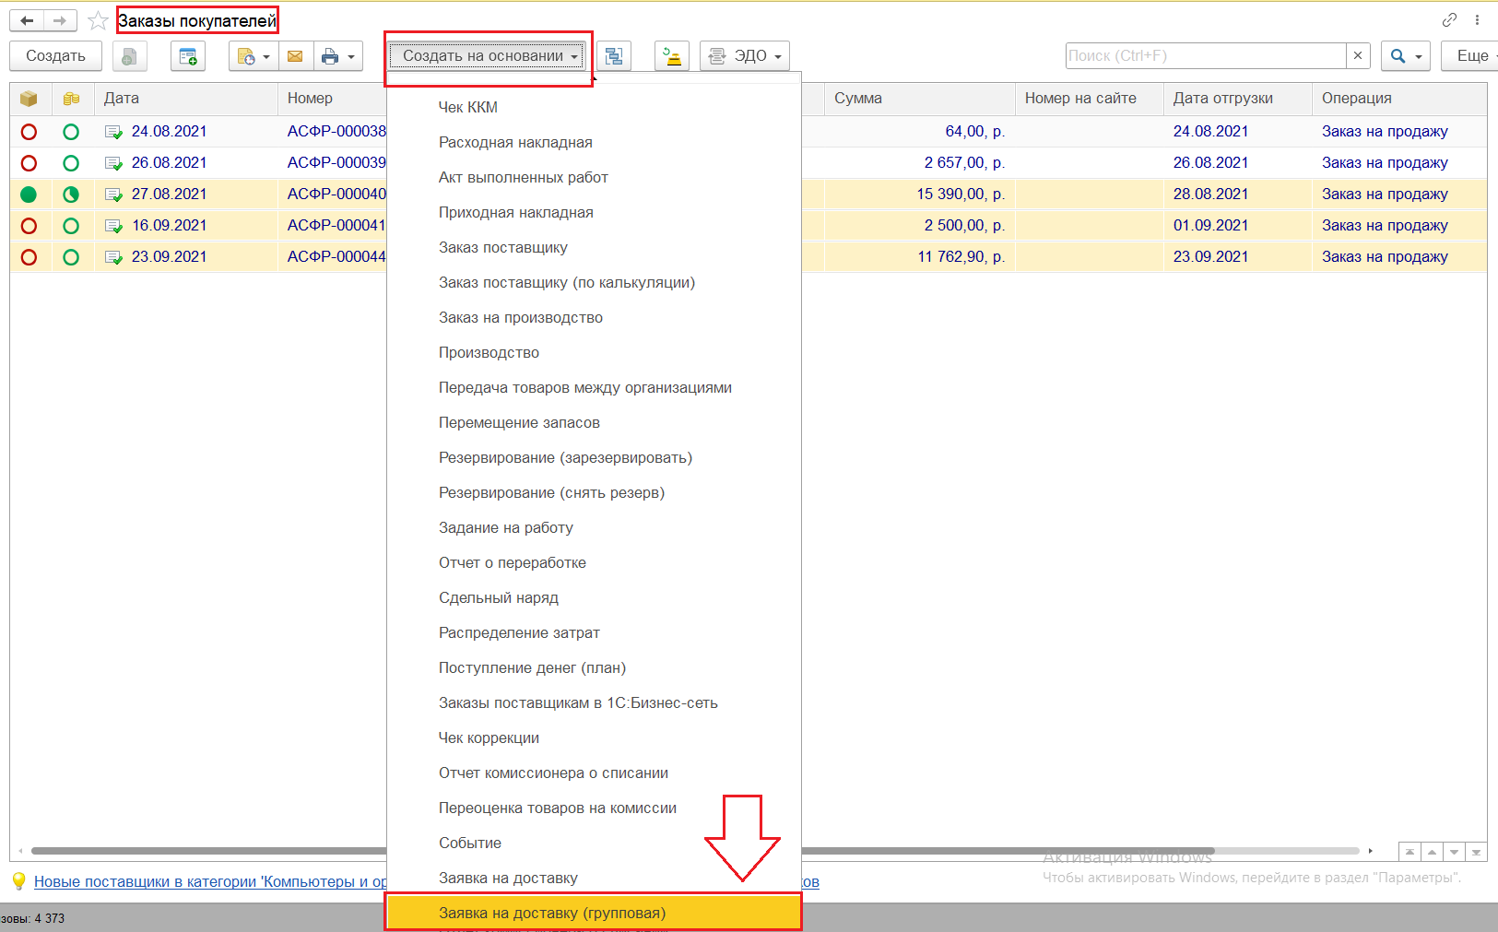Go forward with the right arrow button
This screenshot has width=1498, height=932.
click(60, 20)
